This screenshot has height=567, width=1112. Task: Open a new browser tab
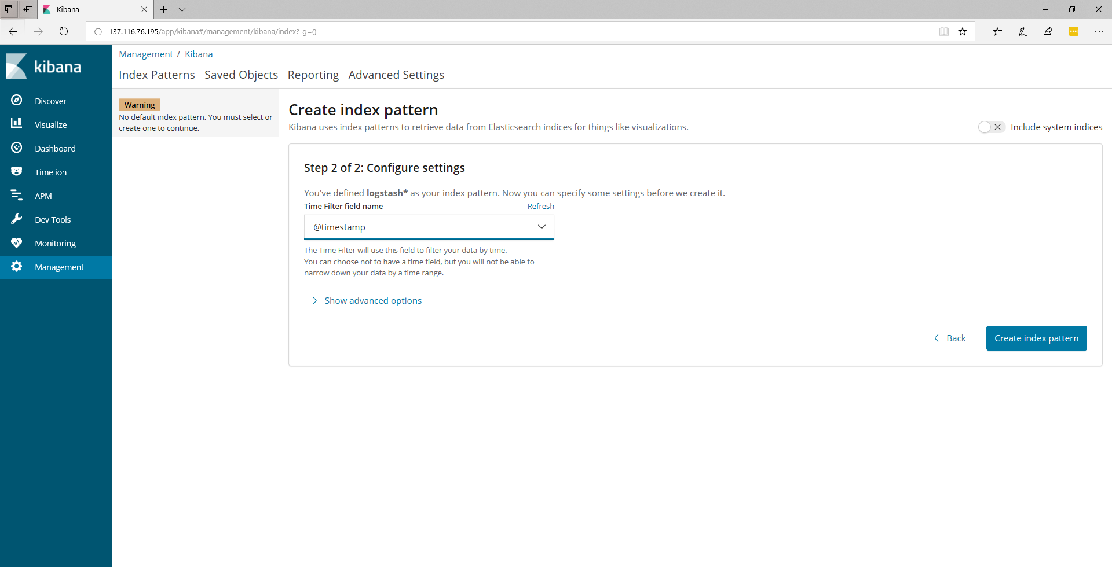[x=164, y=9]
